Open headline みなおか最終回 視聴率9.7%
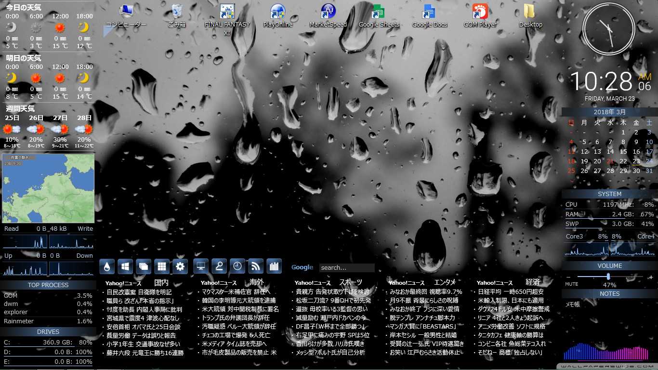The width and height of the screenshot is (658, 370). tap(426, 291)
